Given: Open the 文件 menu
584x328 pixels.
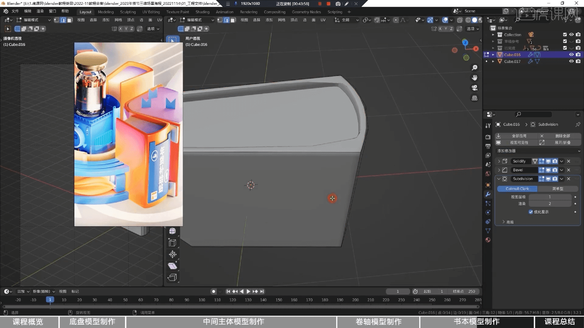Looking at the screenshot, I should coord(15,11).
